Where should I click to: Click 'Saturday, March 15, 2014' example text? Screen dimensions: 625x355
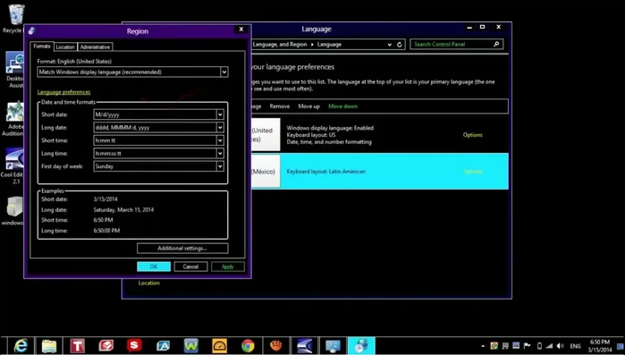(123, 209)
